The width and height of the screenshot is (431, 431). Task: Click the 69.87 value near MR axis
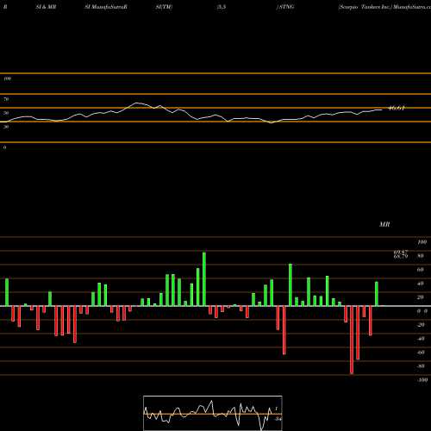tap(401, 252)
